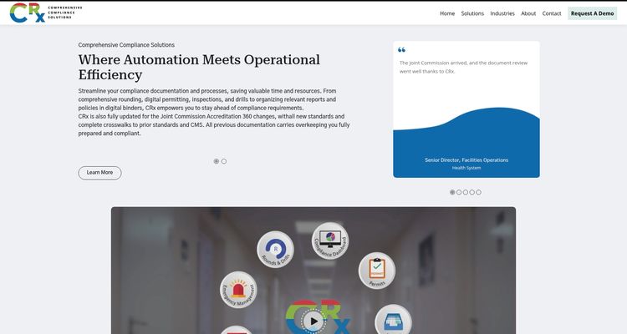627x334 pixels.
Task: Click the blue file drawer icon bubble
Action: (393, 320)
